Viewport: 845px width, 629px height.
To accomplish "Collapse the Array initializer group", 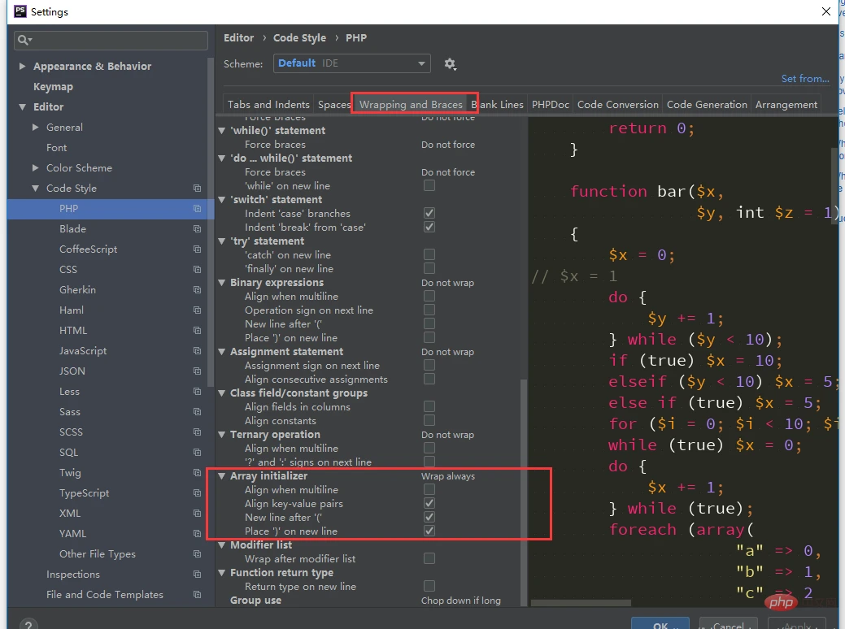I will tap(223, 476).
